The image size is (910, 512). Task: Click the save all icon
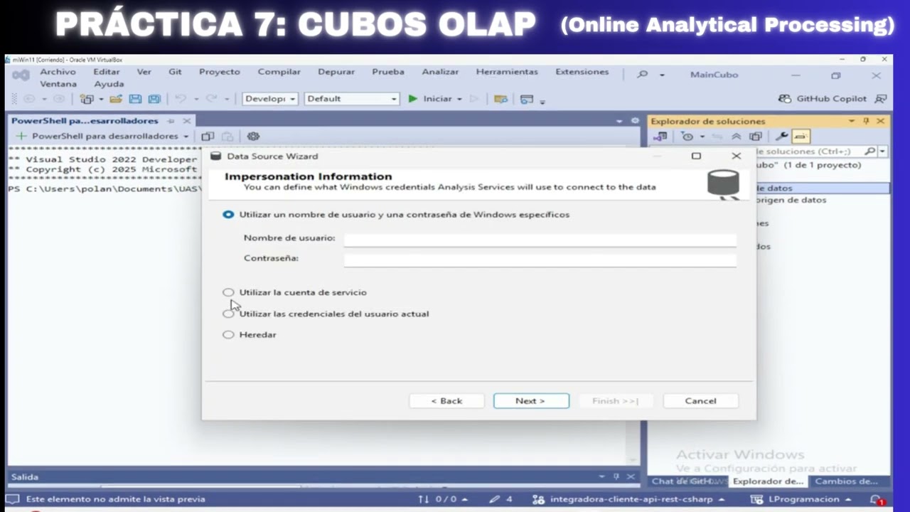[154, 99]
